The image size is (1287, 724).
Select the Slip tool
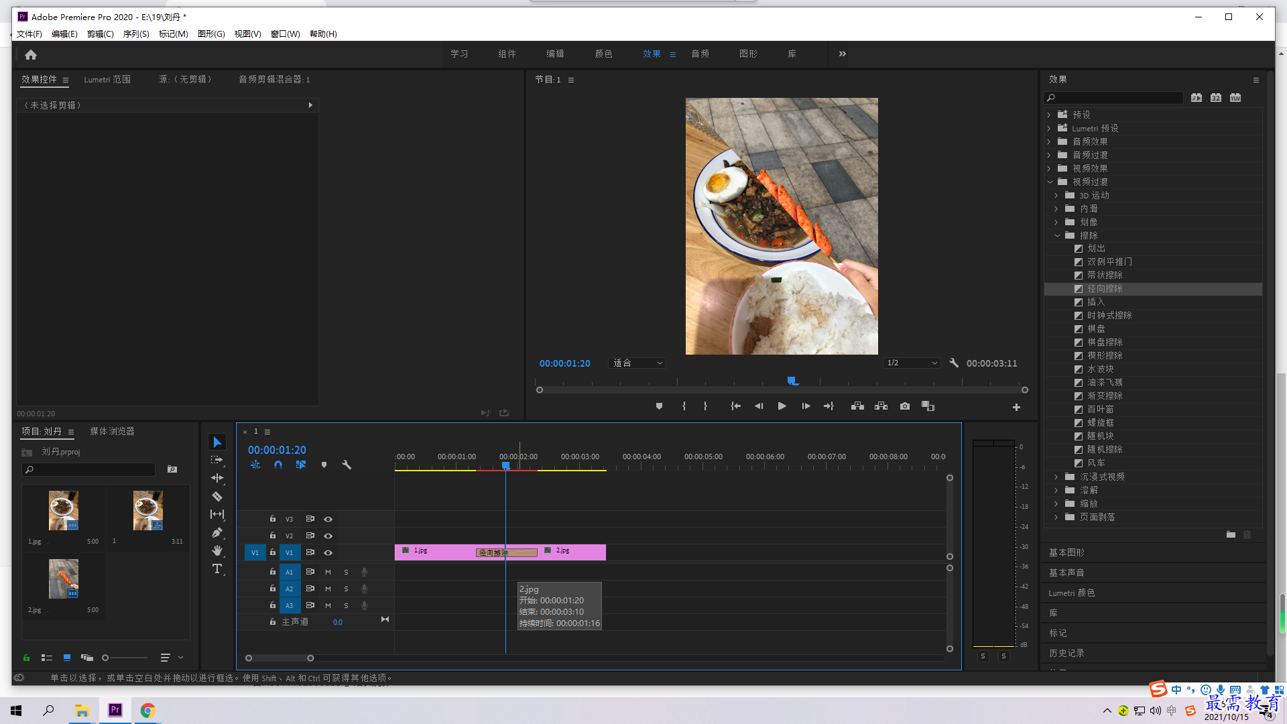(x=217, y=515)
